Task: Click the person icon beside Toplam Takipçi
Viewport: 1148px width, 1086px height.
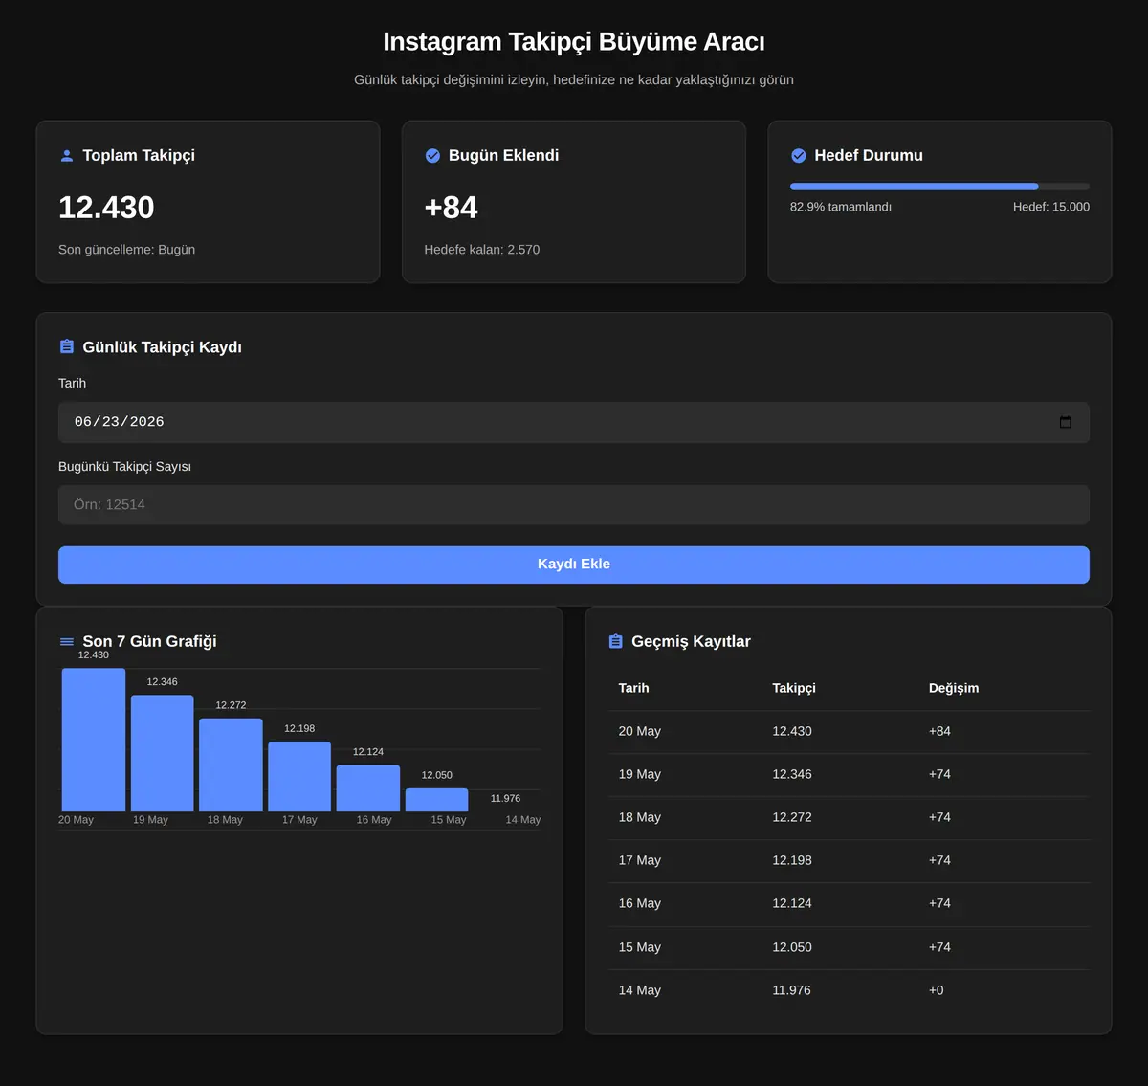Action: tap(67, 156)
